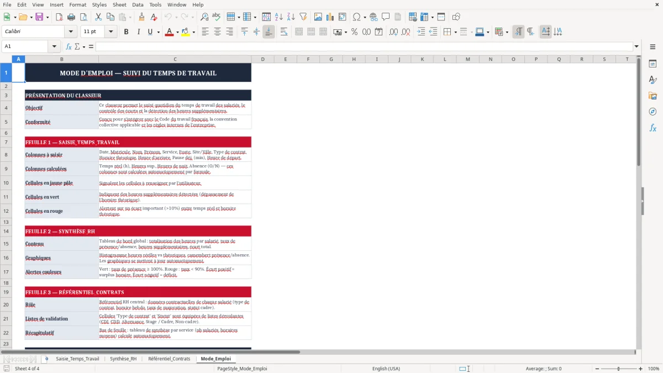The height and width of the screenshot is (373, 663).
Task: Click the English (USA) language status
Action: click(386, 369)
